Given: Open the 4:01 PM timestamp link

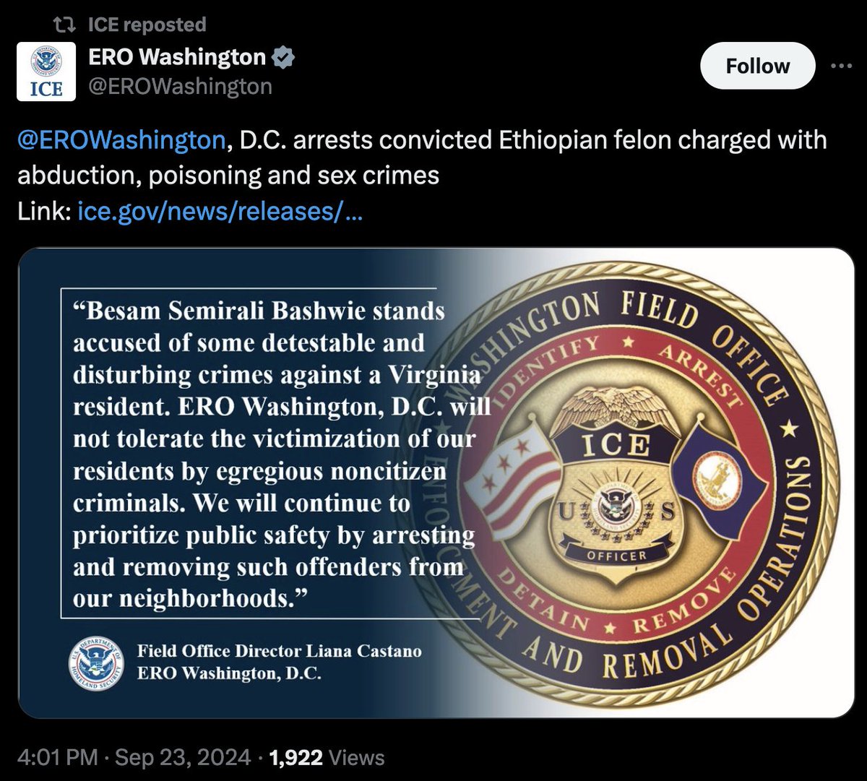Looking at the screenshot, I should coord(58,757).
